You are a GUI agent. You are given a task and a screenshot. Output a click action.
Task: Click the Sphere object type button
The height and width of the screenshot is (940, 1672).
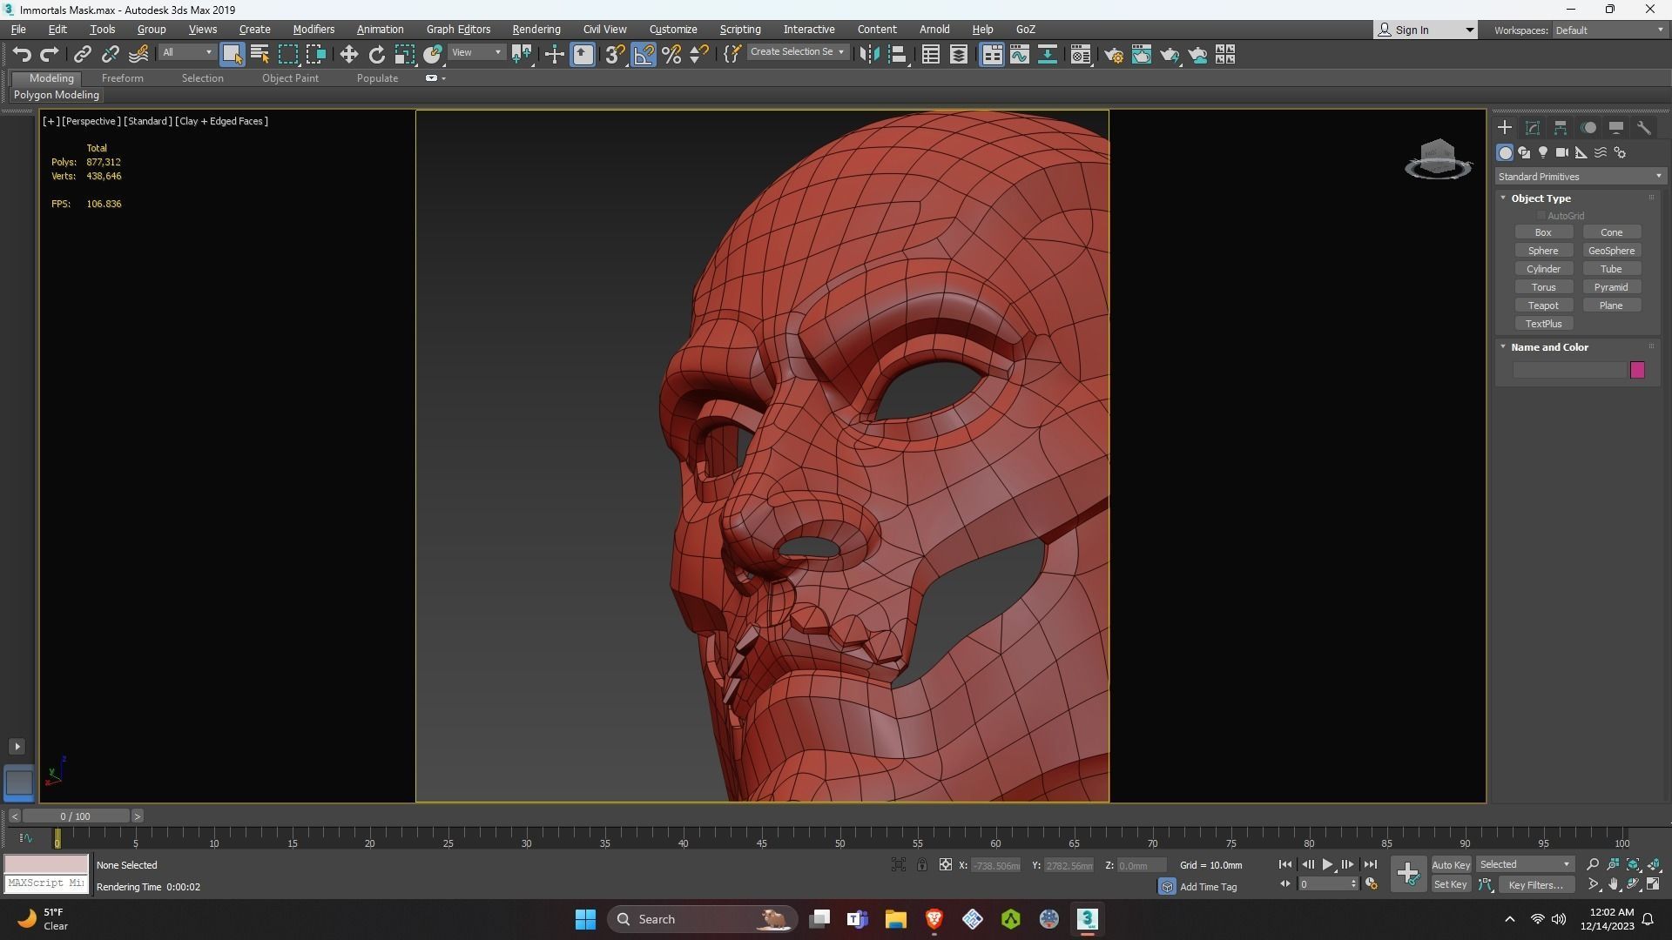pyautogui.click(x=1543, y=251)
